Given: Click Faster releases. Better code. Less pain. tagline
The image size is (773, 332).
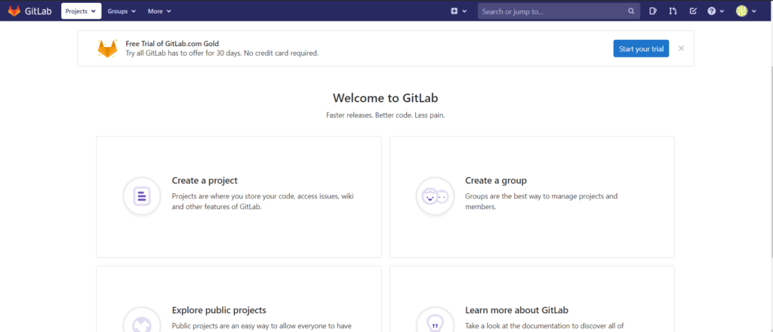Looking at the screenshot, I should click(x=386, y=115).
